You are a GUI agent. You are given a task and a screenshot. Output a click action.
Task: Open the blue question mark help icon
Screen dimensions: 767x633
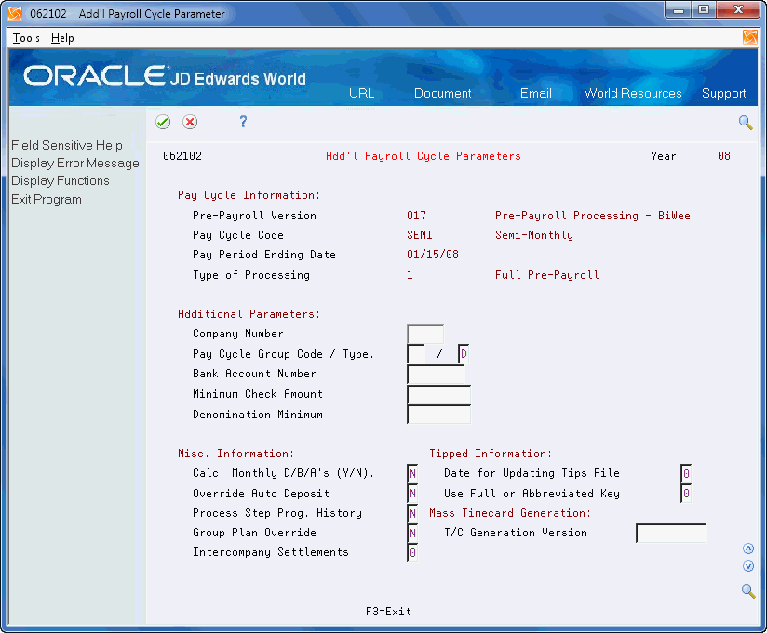pyautogui.click(x=243, y=121)
